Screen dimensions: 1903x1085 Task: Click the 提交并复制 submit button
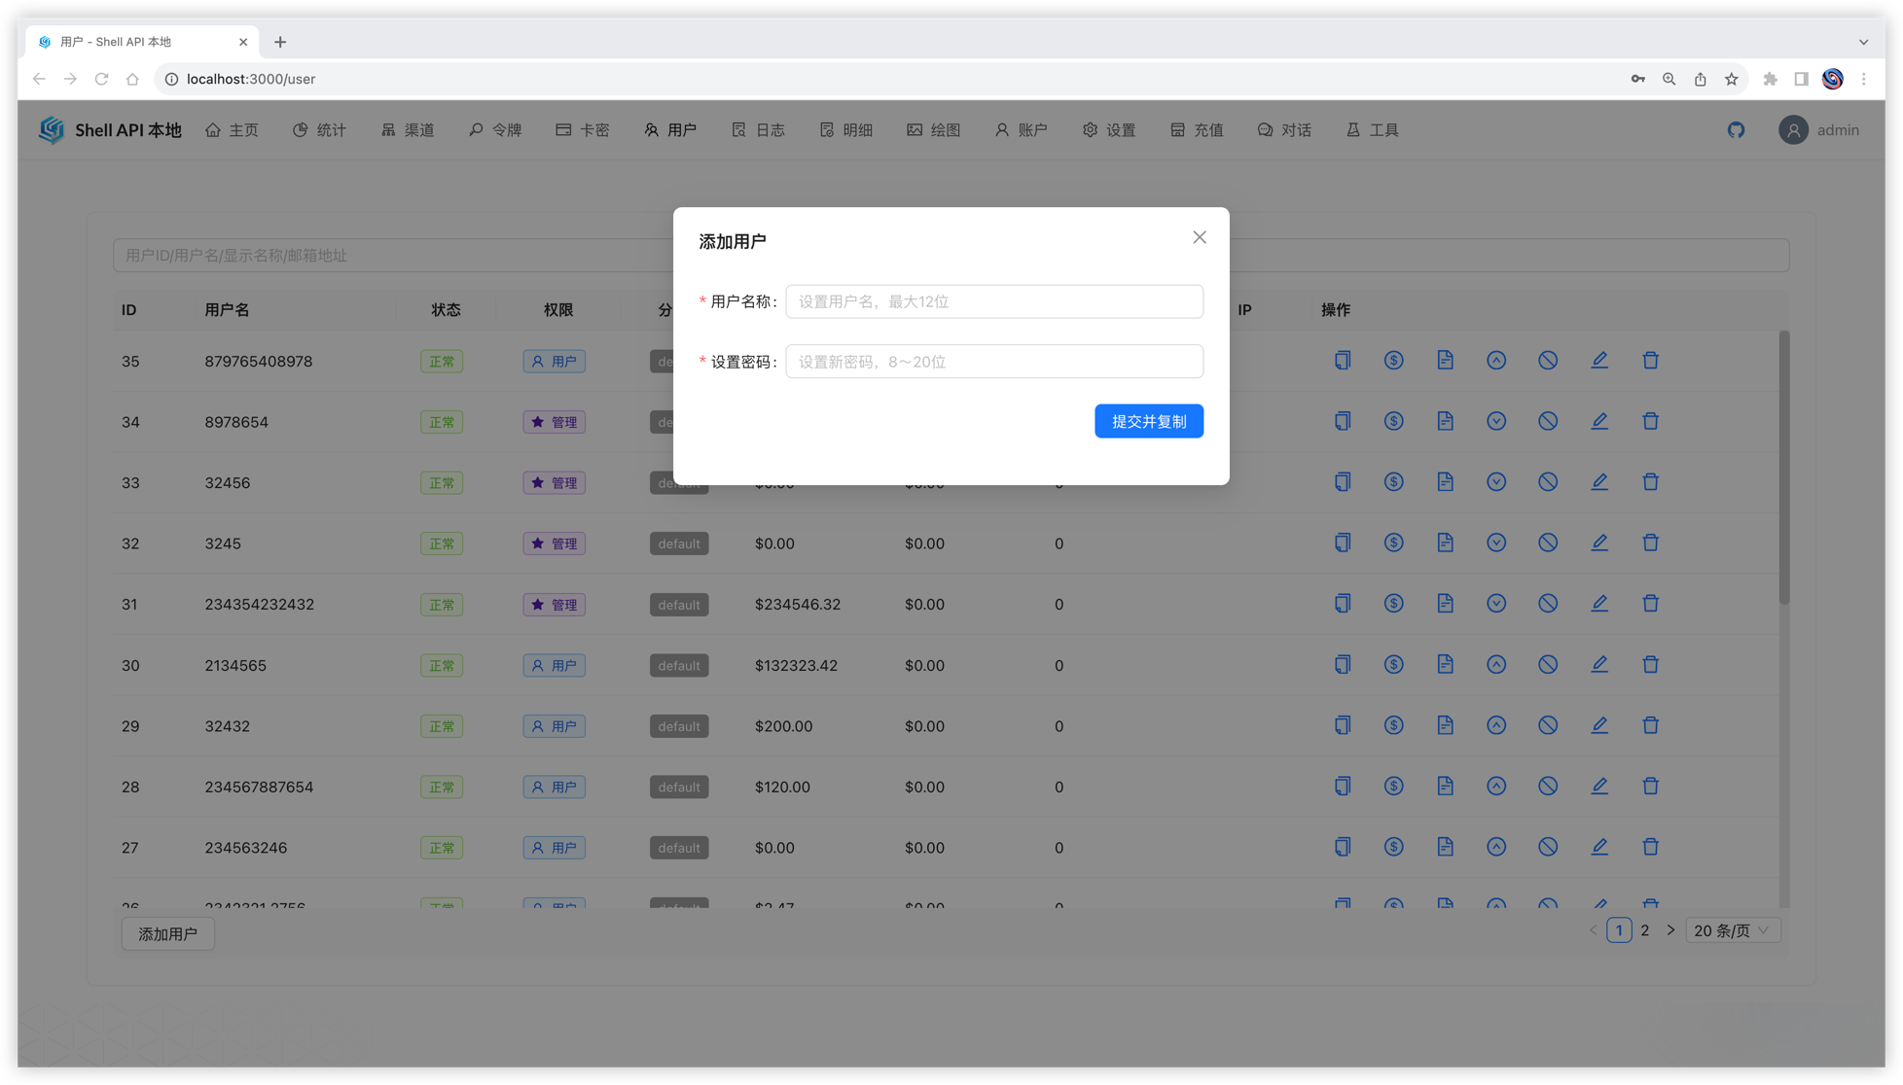(1148, 421)
